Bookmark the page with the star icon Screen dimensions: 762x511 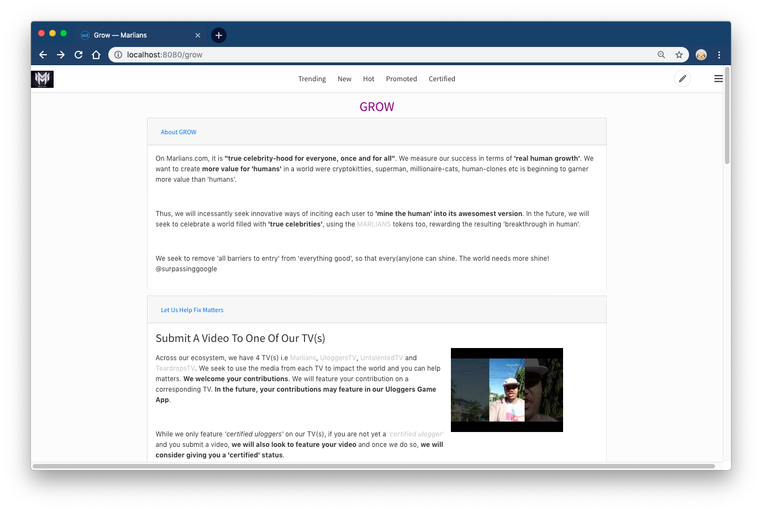679,55
